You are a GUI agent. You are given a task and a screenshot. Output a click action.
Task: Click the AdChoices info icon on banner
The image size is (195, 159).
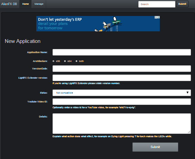click(x=156, y=17)
